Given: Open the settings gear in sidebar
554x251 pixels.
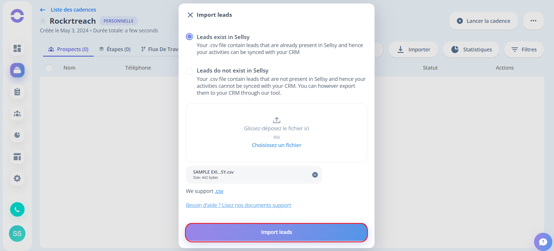Looking at the screenshot, I should 17,179.
